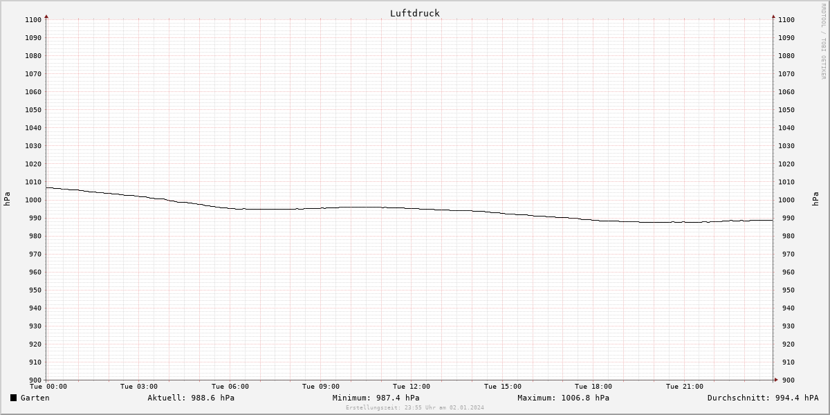Click the Tue 06:00 time axis label
This screenshot has width=830, height=415.
click(230, 387)
